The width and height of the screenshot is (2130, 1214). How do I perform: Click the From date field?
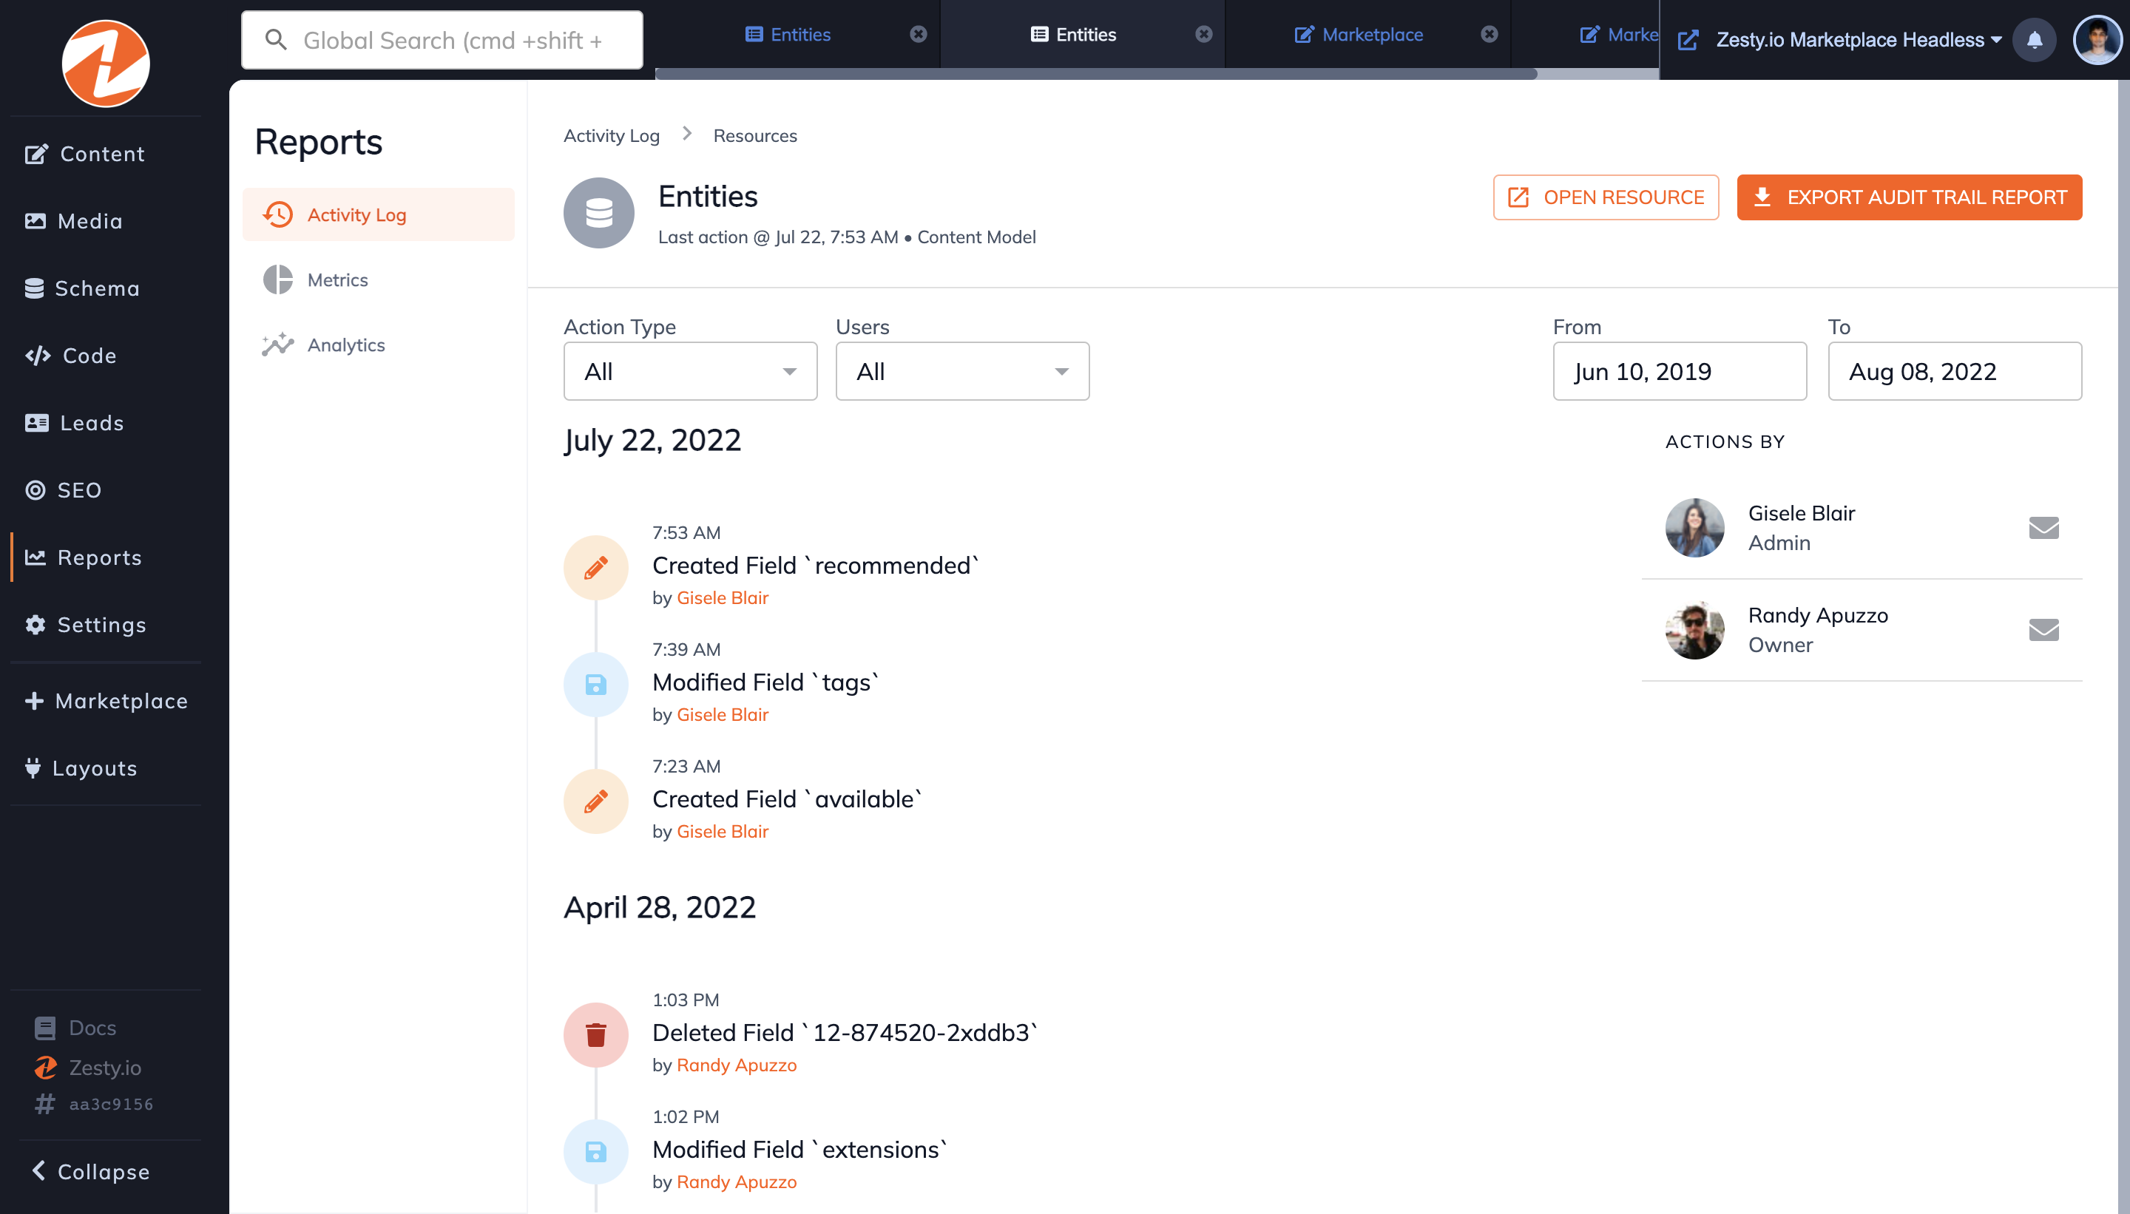point(1680,371)
